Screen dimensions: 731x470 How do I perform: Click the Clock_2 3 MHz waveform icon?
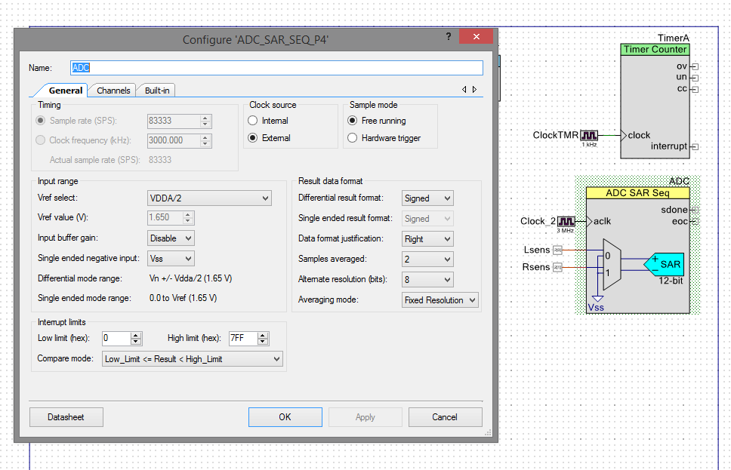pos(566,221)
